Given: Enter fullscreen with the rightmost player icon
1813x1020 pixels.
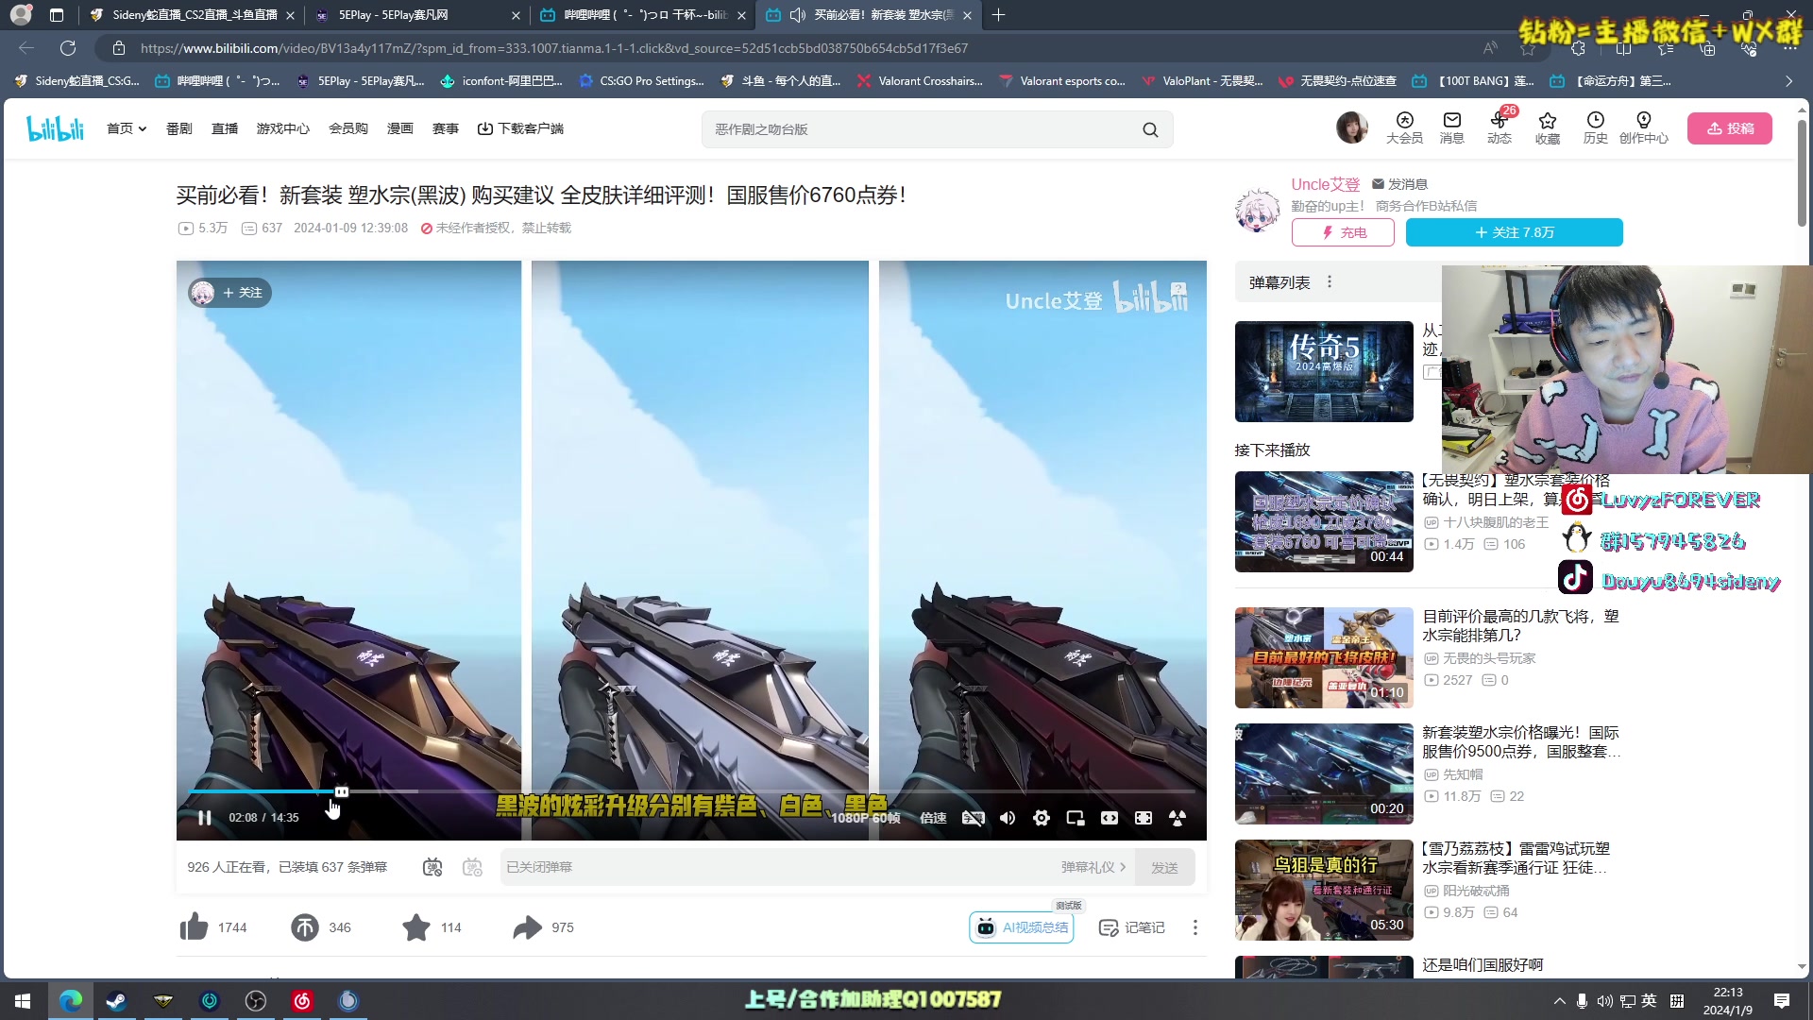Looking at the screenshot, I should tap(1144, 818).
